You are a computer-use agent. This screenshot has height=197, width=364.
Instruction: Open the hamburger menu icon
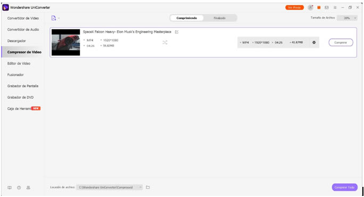[335, 7]
